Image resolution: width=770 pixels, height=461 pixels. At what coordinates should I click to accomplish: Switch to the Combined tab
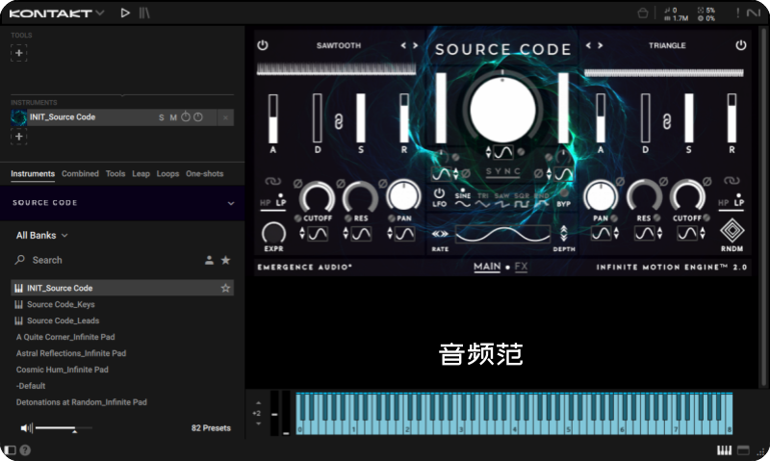click(80, 174)
